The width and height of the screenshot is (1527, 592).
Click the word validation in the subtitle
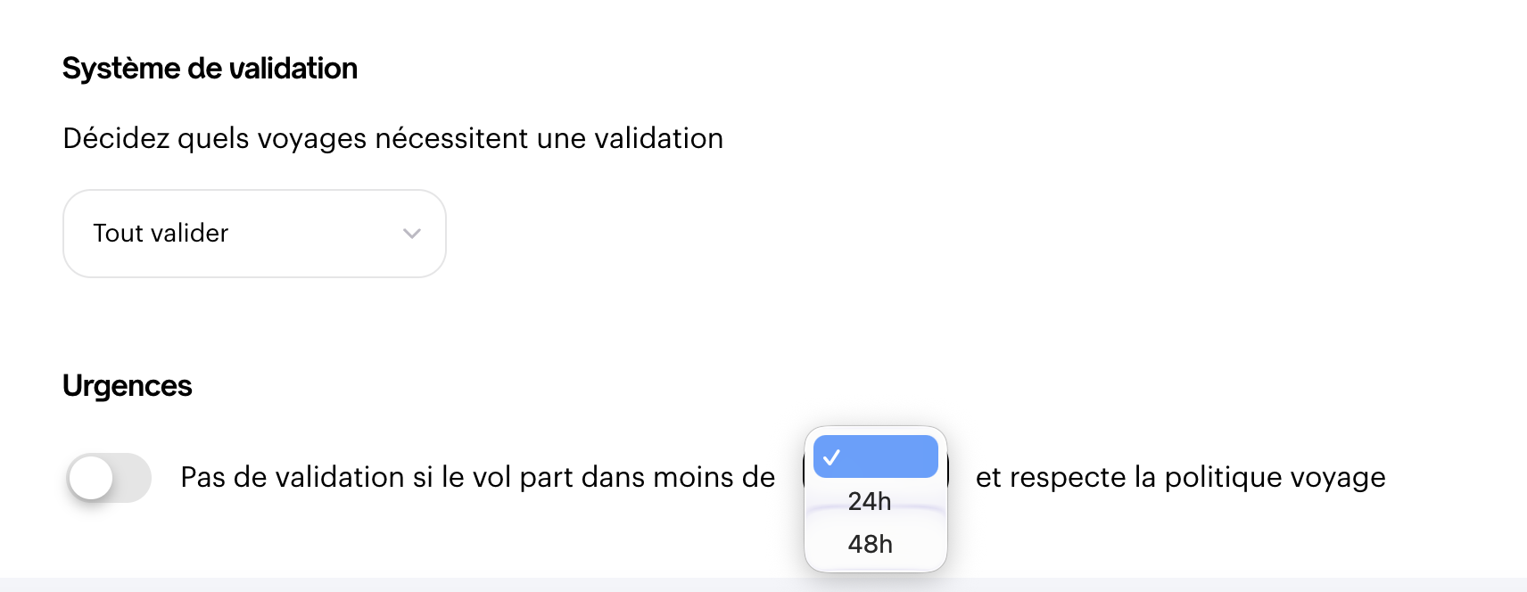coord(658,139)
